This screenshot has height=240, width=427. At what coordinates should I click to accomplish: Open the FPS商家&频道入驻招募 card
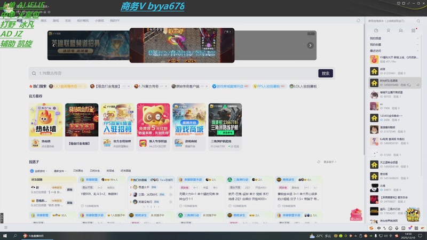[x=117, y=126]
